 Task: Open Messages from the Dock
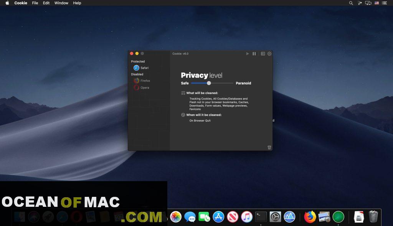pos(190,217)
